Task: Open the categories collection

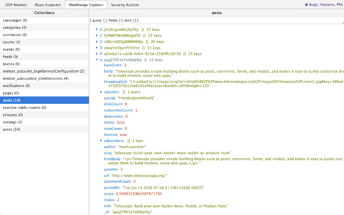Action: click(x=15, y=26)
